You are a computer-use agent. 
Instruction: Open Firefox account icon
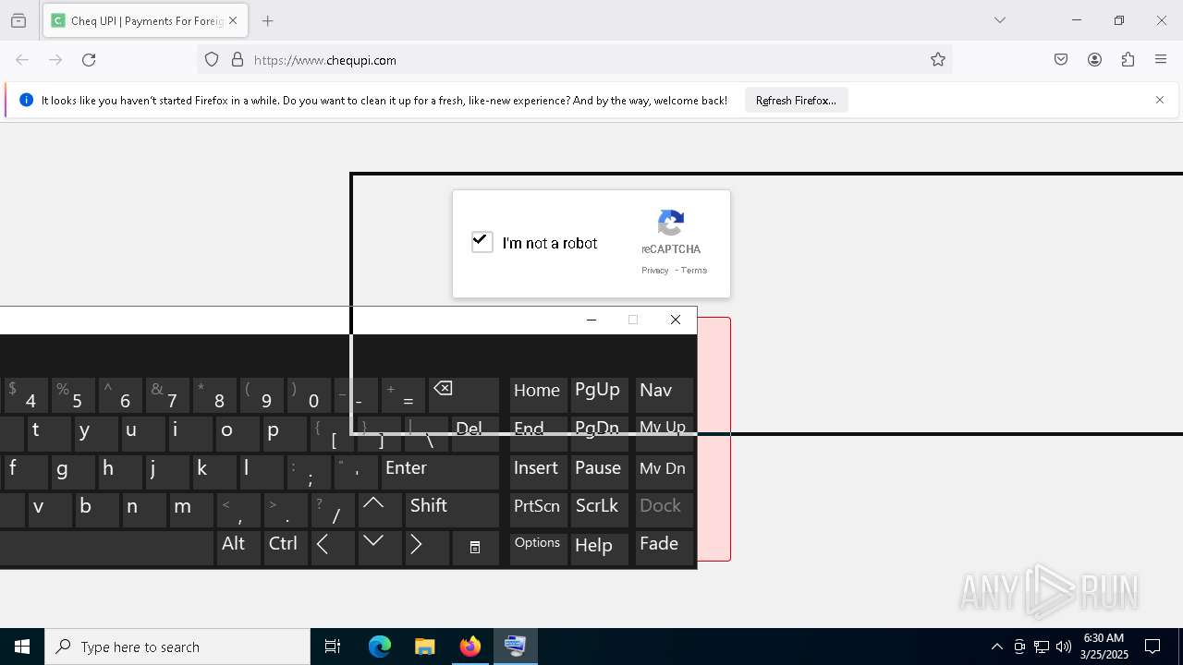[x=1094, y=60]
